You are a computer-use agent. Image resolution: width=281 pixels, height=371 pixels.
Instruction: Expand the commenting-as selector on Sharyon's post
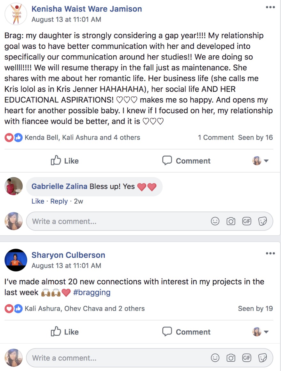point(261,332)
